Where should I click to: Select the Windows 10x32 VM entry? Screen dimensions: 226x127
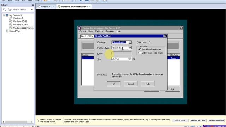pos(20,22)
